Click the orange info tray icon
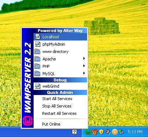This screenshot has width=148, height=137. (x=115, y=132)
